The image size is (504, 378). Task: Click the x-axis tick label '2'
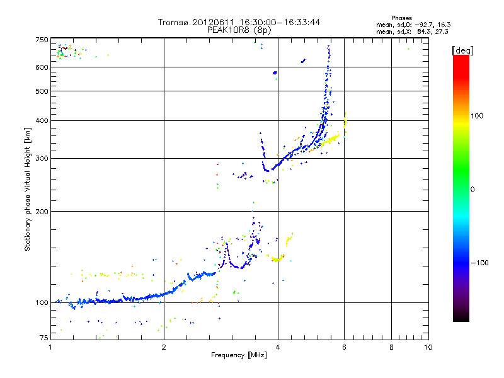164,347
